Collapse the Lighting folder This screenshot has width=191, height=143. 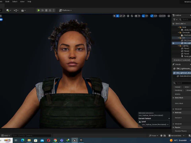pos(178,46)
